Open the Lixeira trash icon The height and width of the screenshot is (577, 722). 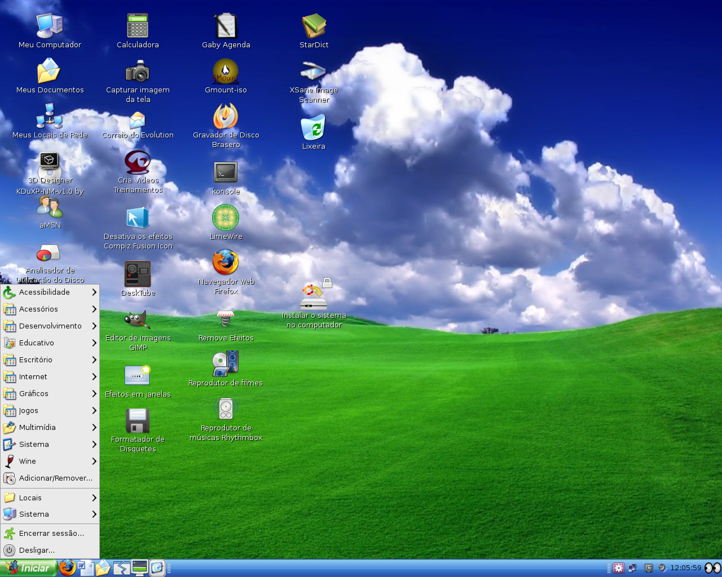[x=314, y=127]
